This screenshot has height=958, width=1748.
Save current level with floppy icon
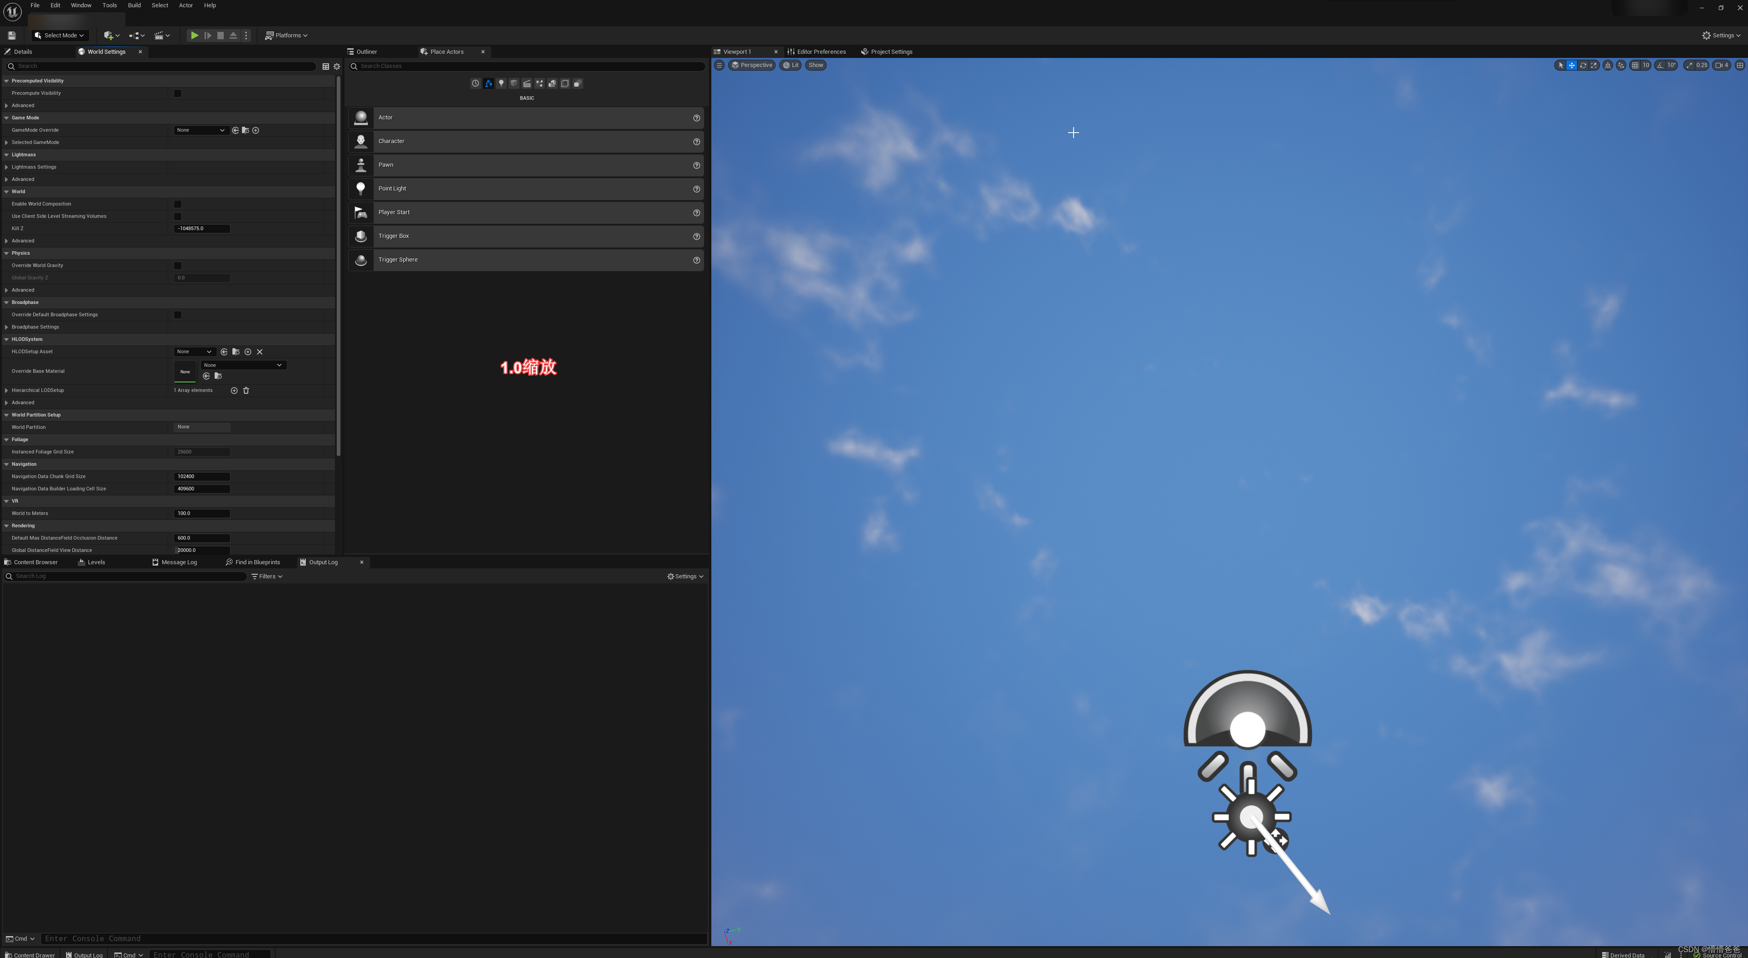11,35
